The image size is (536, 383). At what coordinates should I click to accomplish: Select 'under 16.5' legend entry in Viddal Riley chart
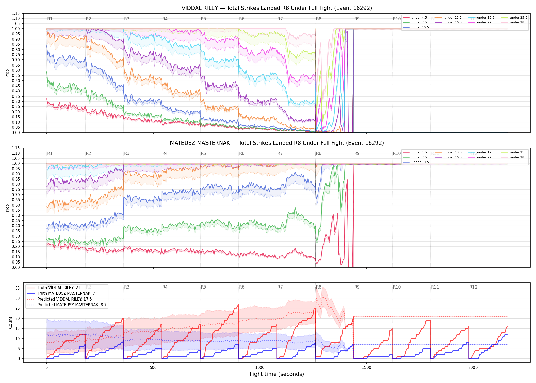[448, 22]
